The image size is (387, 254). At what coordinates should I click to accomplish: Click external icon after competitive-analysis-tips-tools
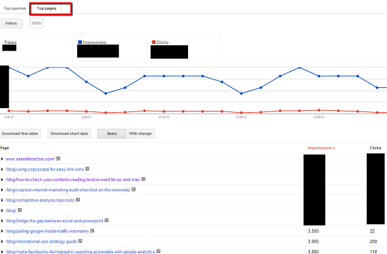(78, 200)
